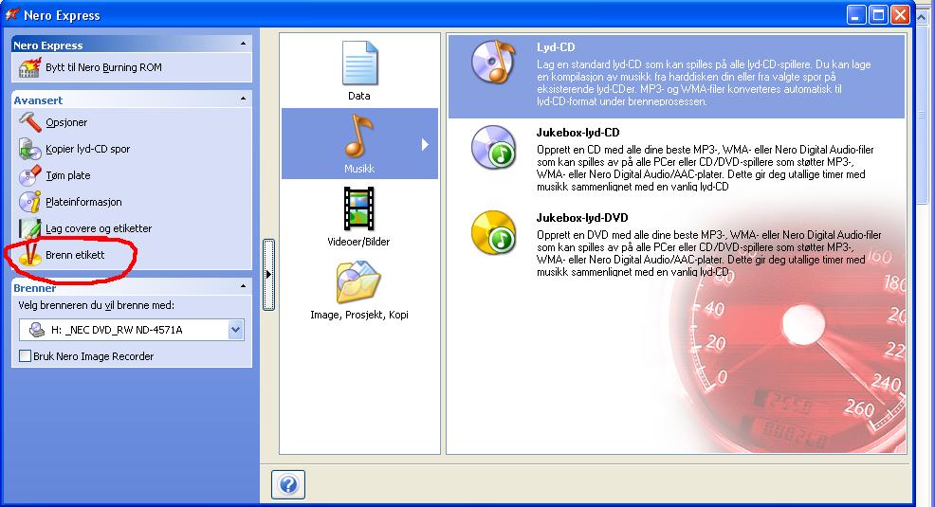The height and width of the screenshot is (507, 935).
Task: Select the Lyd-CD heading
Action: (555, 47)
